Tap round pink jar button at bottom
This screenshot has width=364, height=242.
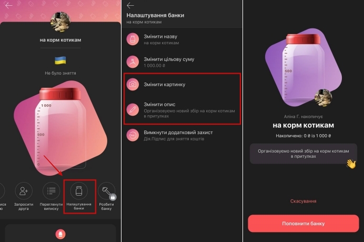60,234
